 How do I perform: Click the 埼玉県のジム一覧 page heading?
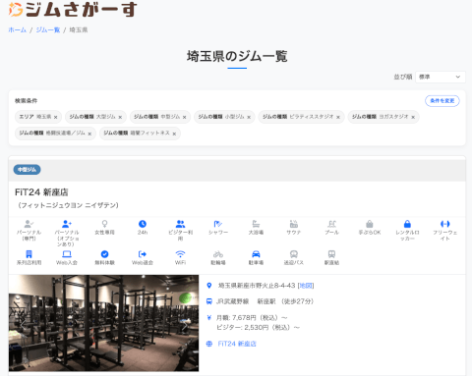pos(237,56)
